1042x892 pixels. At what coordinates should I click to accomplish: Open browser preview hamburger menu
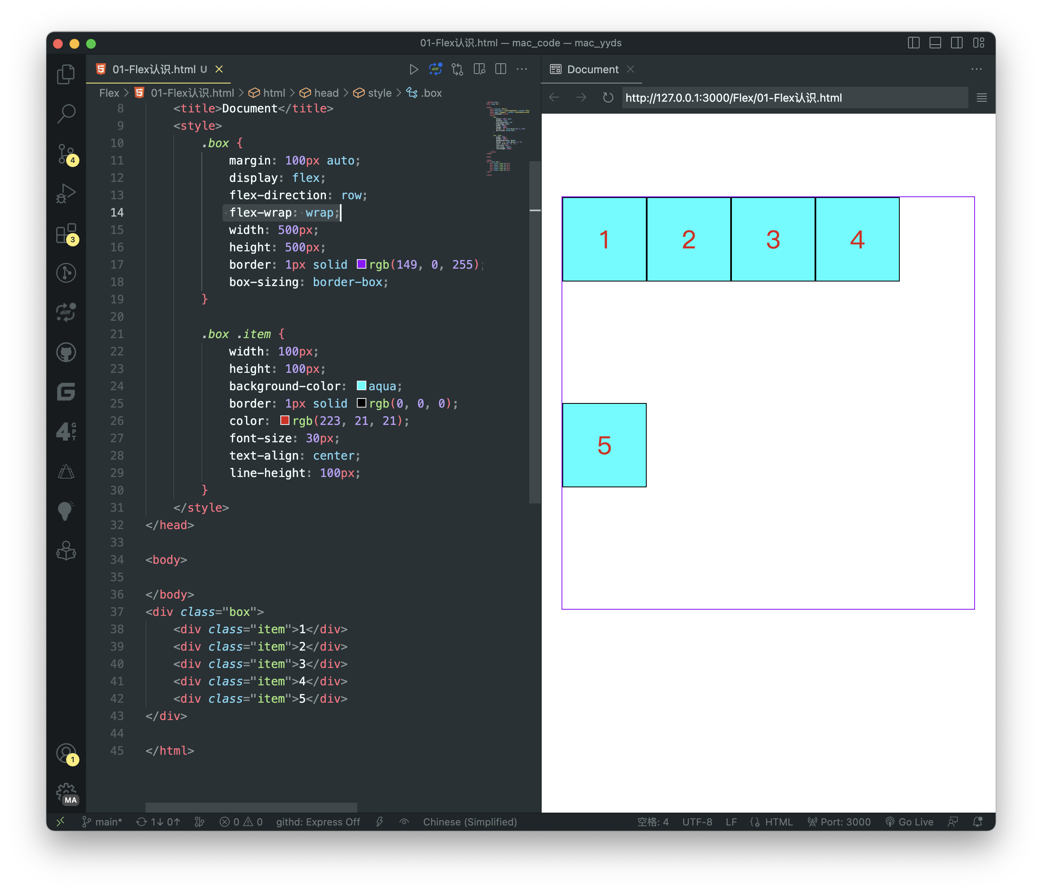point(982,98)
